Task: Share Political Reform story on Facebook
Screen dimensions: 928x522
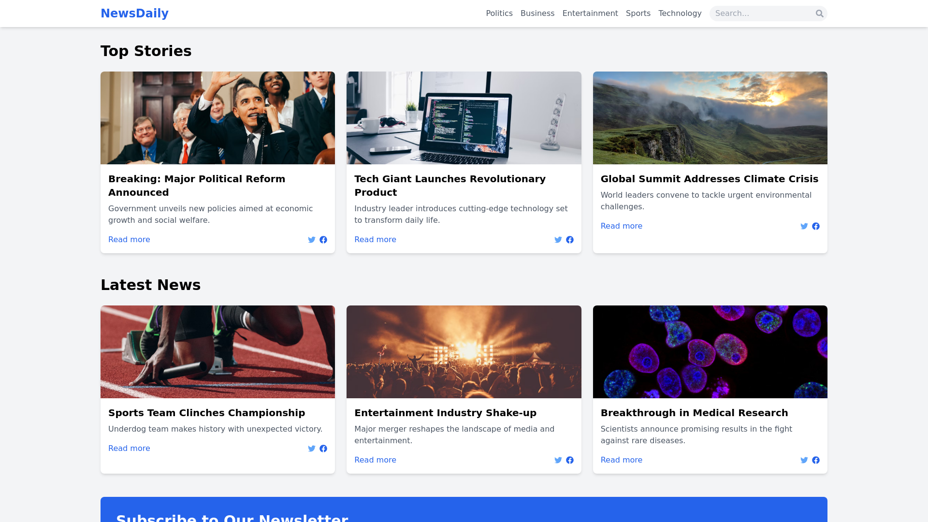Action: (323, 240)
